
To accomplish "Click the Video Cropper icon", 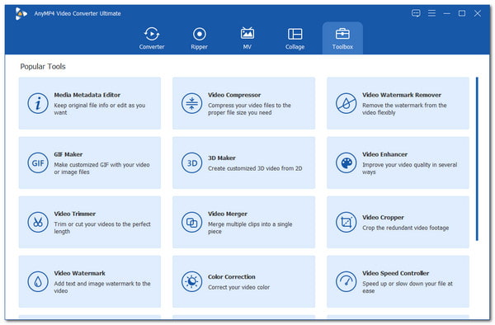I will point(346,222).
